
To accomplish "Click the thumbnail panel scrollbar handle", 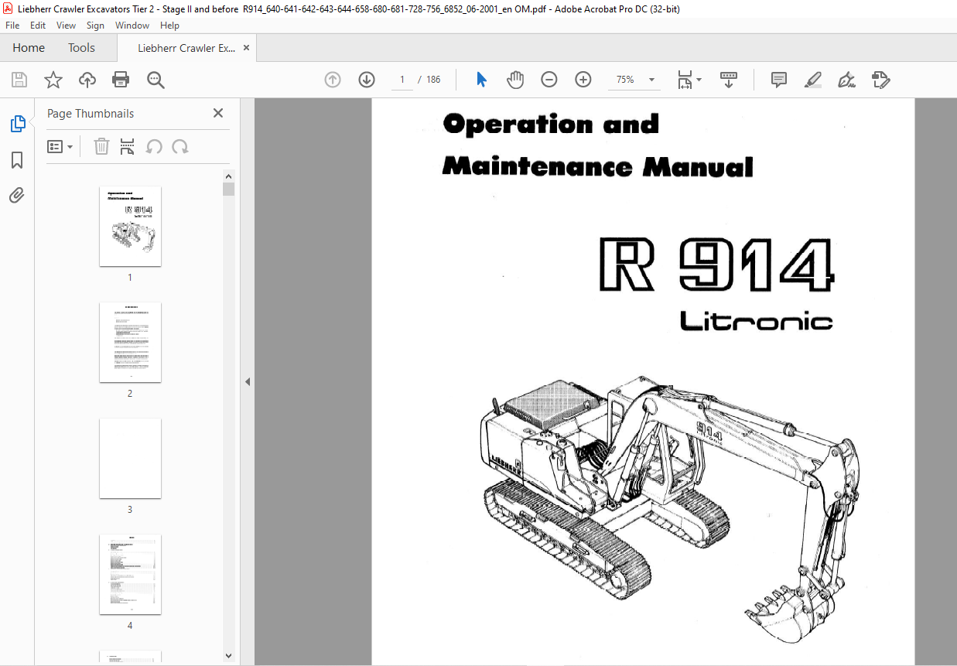I will [x=228, y=190].
